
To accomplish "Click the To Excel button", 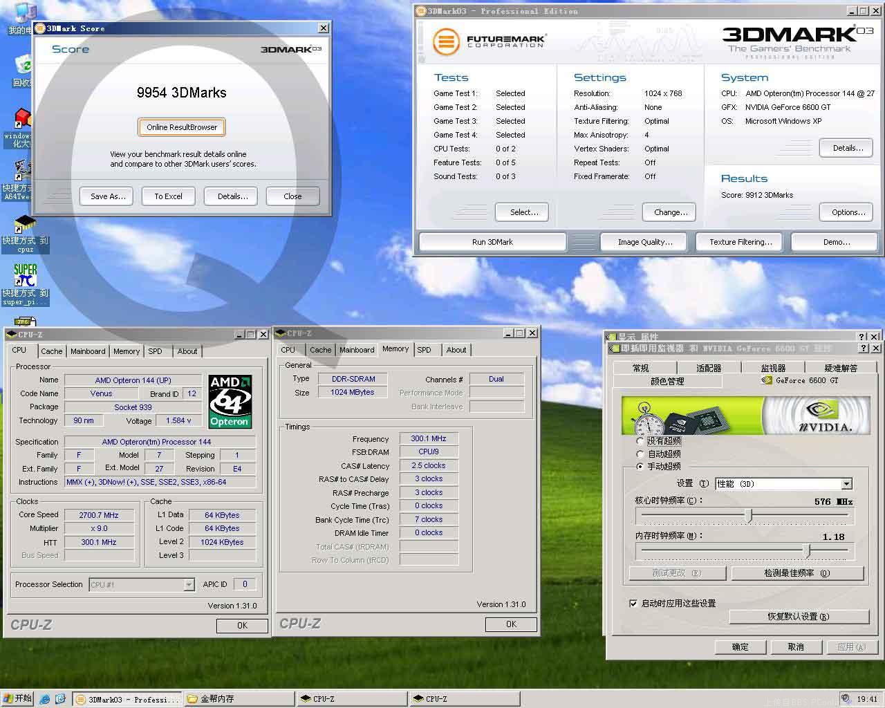I will tap(168, 196).
